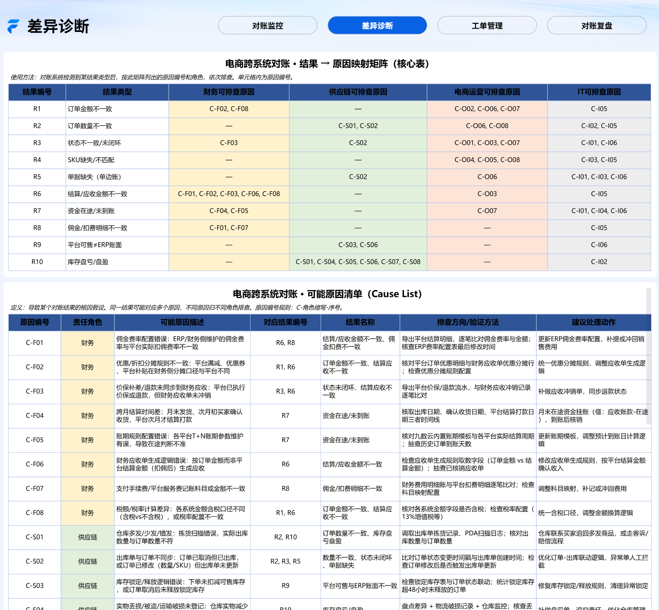
Task: Click the R2, R3, R5 result cell
Action: point(285,562)
